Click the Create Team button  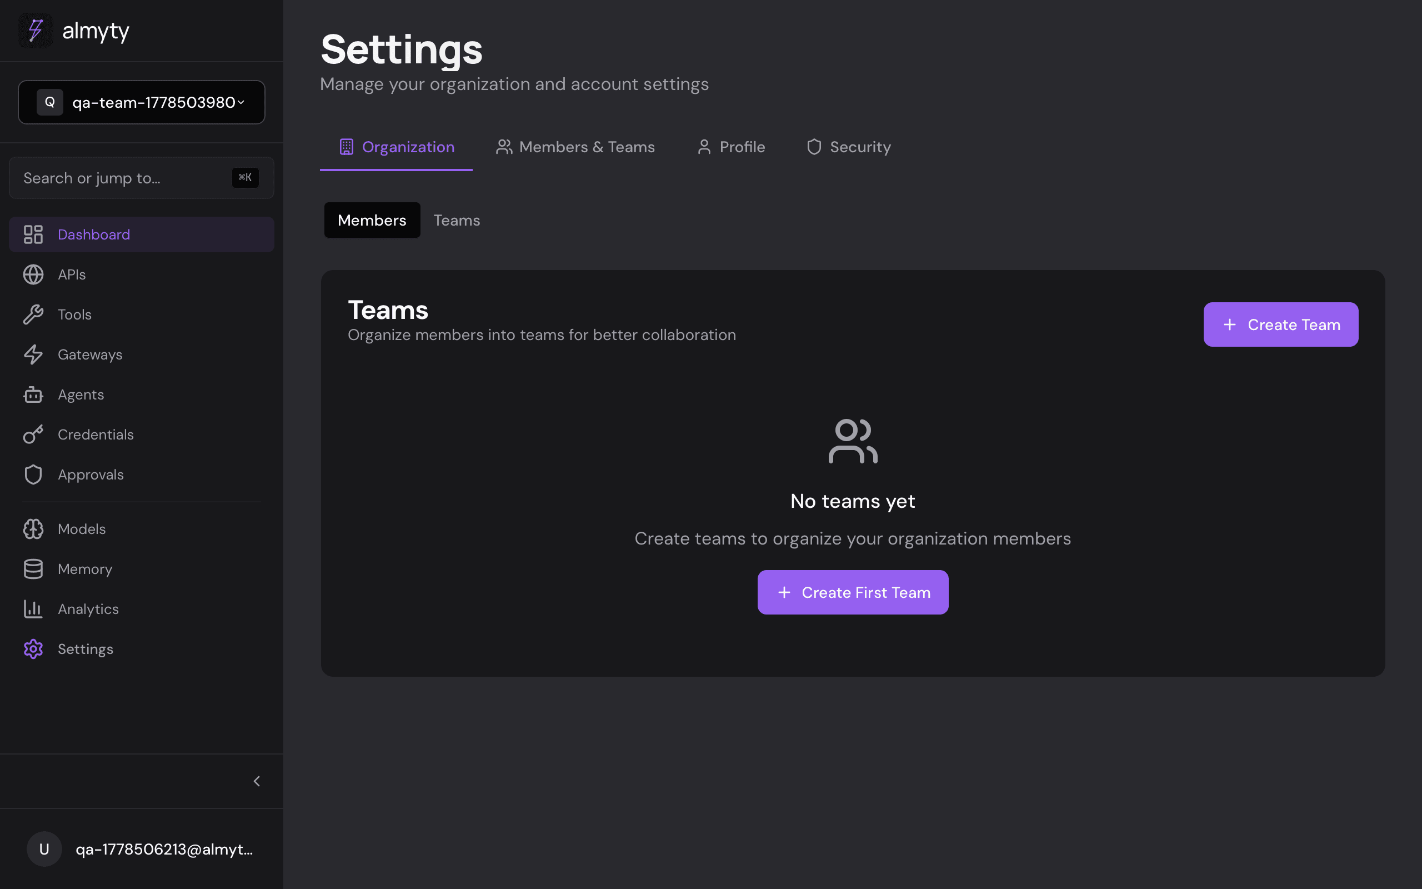pyautogui.click(x=1280, y=324)
